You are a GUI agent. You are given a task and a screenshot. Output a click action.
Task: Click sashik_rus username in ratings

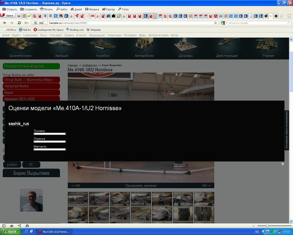(x=19, y=124)
